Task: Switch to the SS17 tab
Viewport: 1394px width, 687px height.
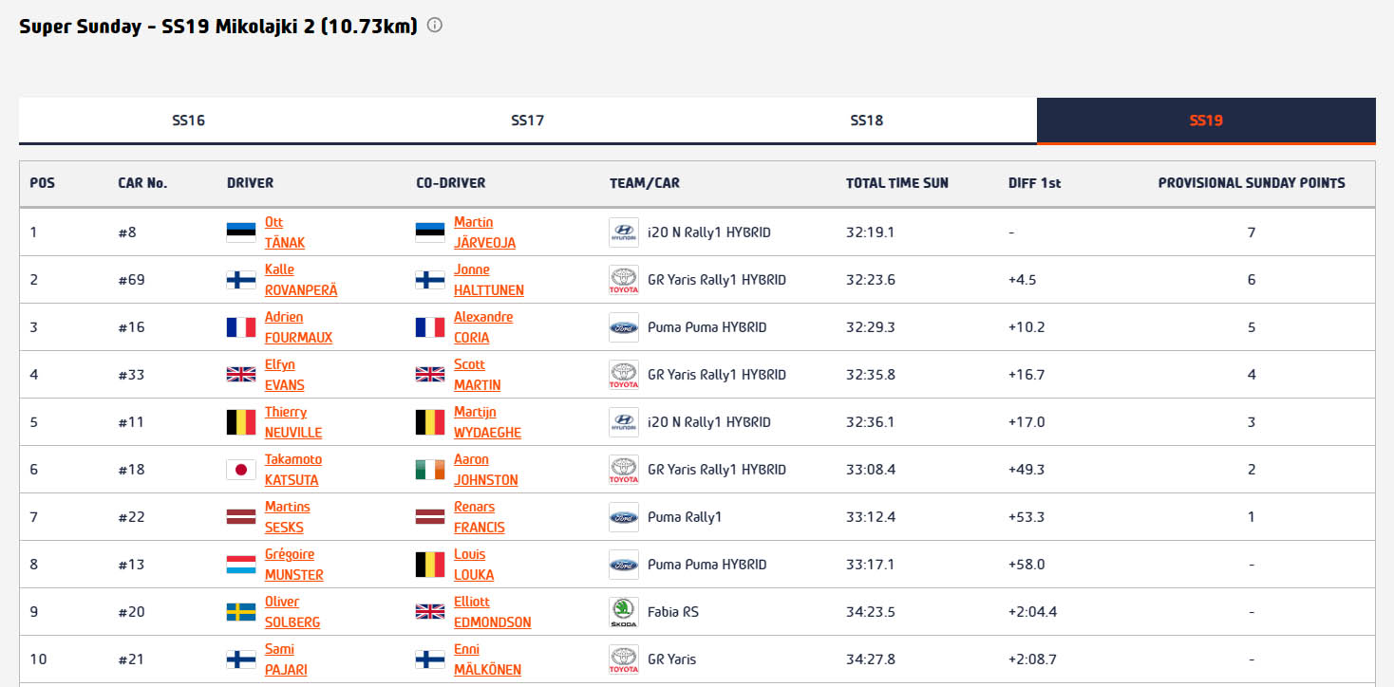Action: (x=527, y=121)
